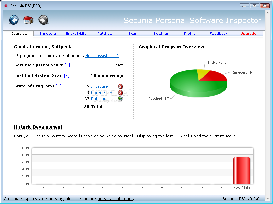The height and width of the screenshot is (204, 273).
Task: Go forward with the grey arrow button
Action: 44,20
